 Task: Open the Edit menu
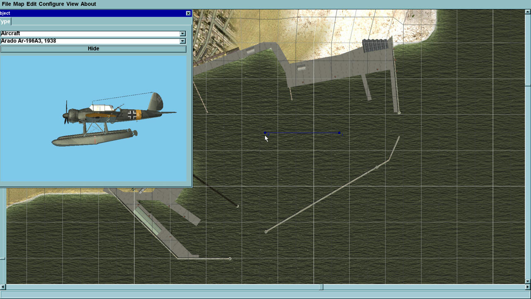tap(32, 4)
